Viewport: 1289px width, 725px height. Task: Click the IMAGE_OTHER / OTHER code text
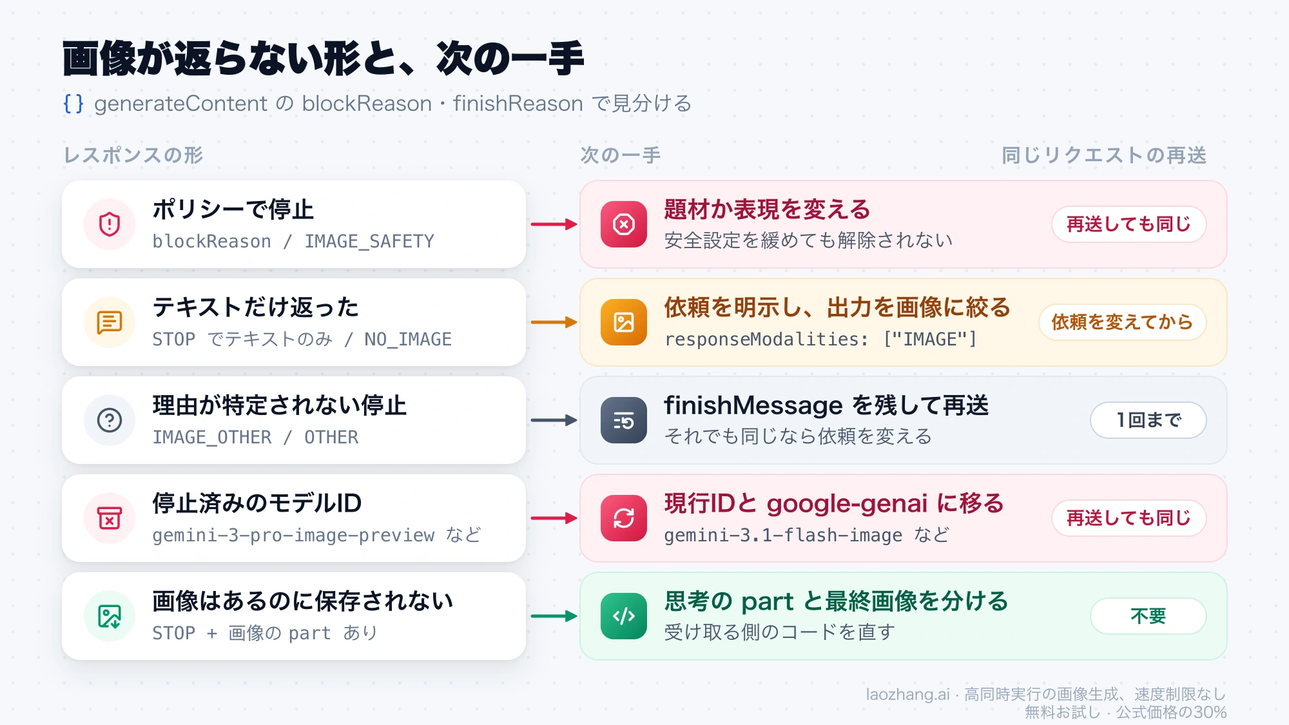pos(255,437)
